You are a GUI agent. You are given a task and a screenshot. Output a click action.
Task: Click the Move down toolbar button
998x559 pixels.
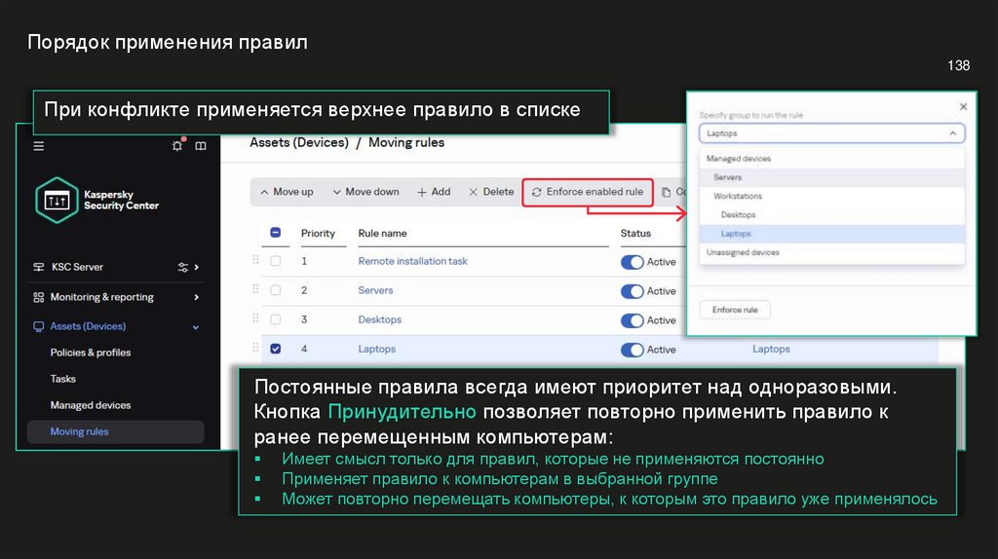pyautogui.click(x=366, y=192)
